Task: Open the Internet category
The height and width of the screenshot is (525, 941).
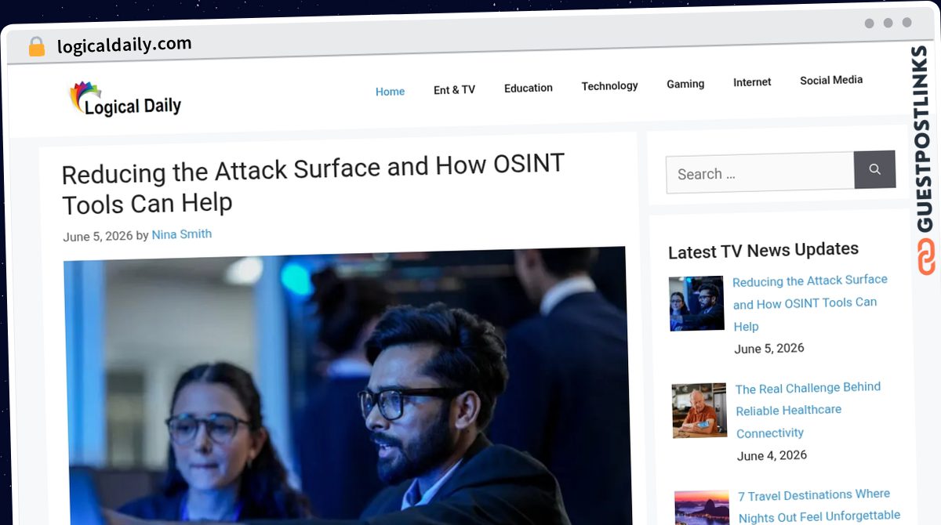Action: (752, 82)
